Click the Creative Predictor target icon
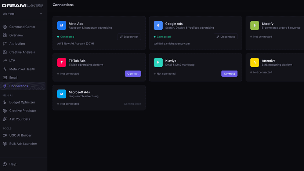 (5, 111)
